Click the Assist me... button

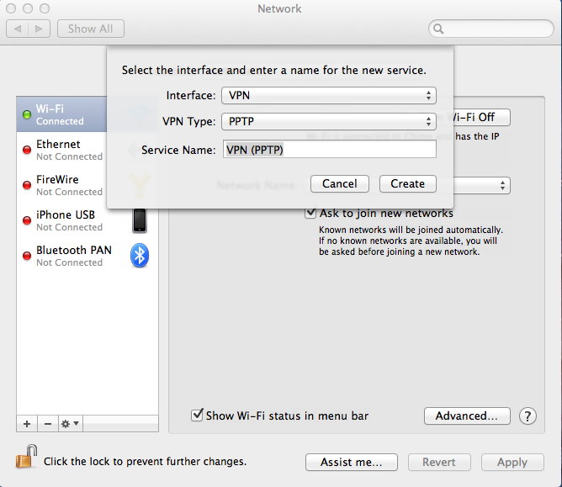[352, 462]
